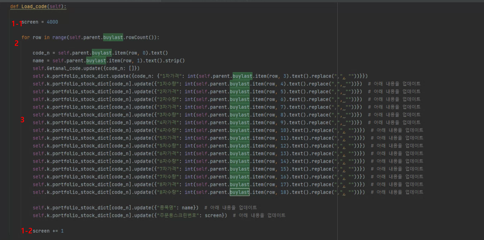The image size is (484, 240).
Task: Click the rowCount() call in the for loop
Action: pyautogui.click(x=141, y=38)
